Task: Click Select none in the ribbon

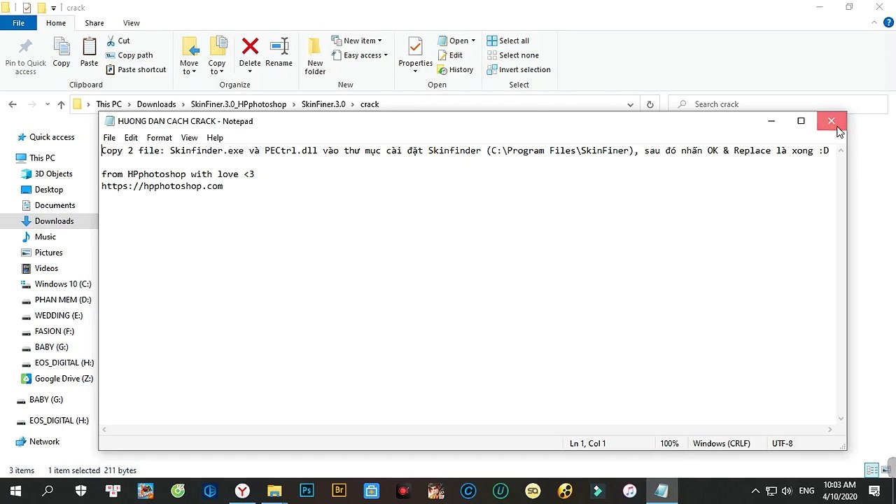Action: (512, 55)
